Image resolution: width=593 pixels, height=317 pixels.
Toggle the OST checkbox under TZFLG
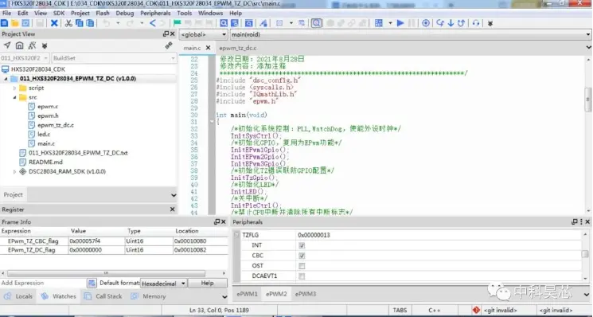coord(302,266)
